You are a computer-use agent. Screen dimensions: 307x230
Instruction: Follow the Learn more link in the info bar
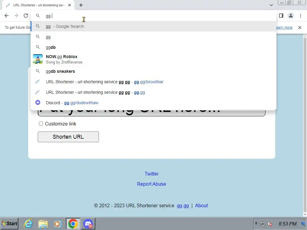284,28
